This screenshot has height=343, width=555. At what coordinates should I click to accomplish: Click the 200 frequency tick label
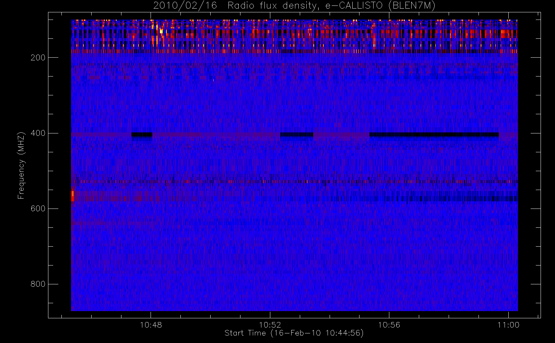click(x=38, y=58)
